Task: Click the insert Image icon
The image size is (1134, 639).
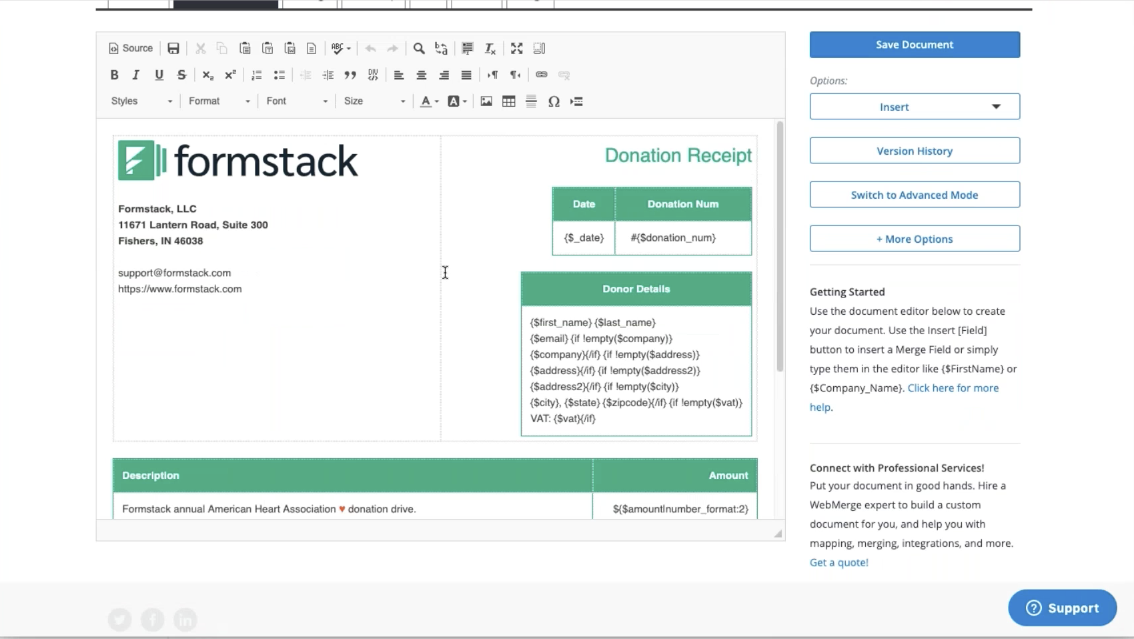Action: tap(486, 101)
